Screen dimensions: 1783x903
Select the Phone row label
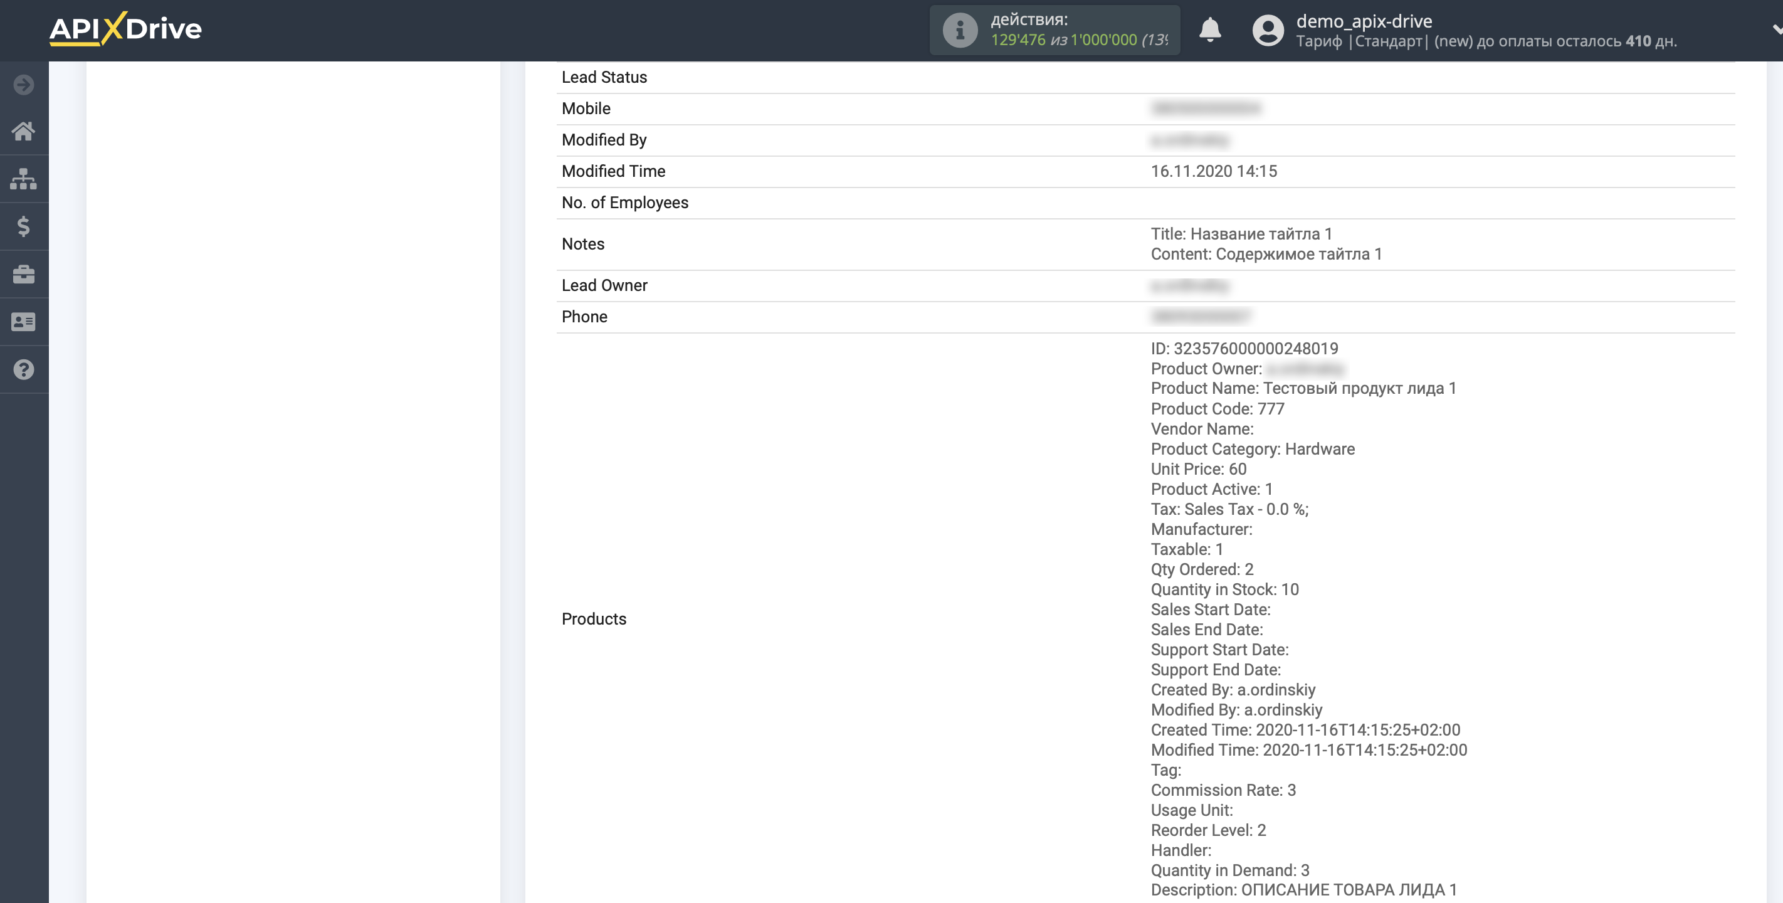[584, 317]
